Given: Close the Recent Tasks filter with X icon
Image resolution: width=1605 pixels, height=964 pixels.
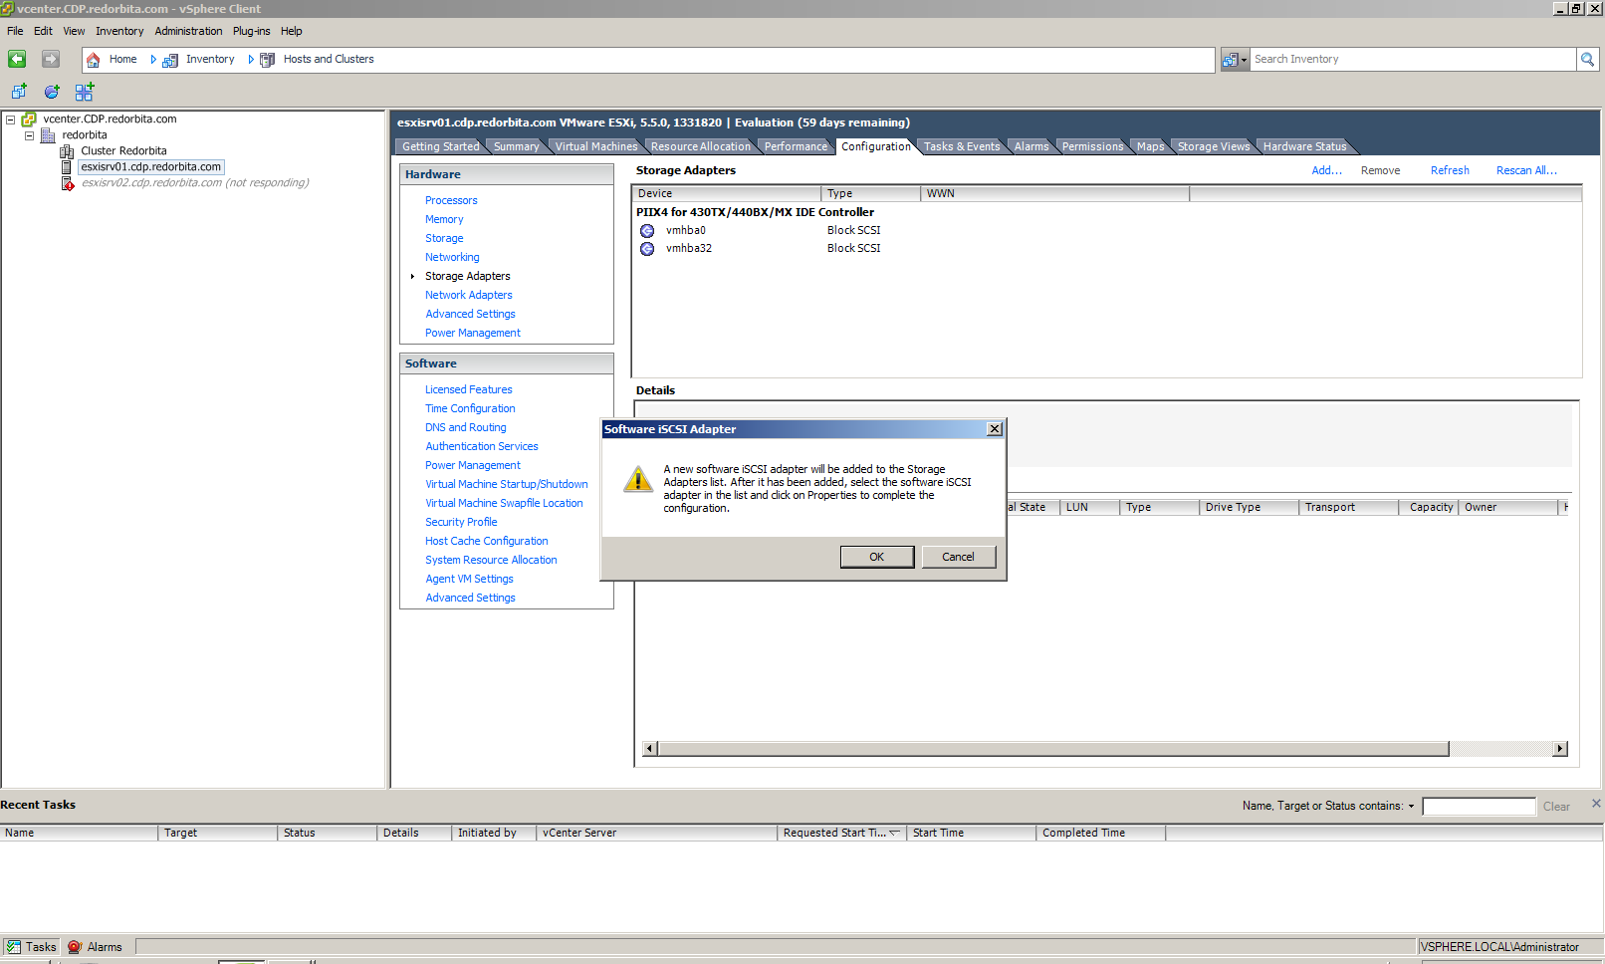Looking at the screenshot, I should (1596, 804).
